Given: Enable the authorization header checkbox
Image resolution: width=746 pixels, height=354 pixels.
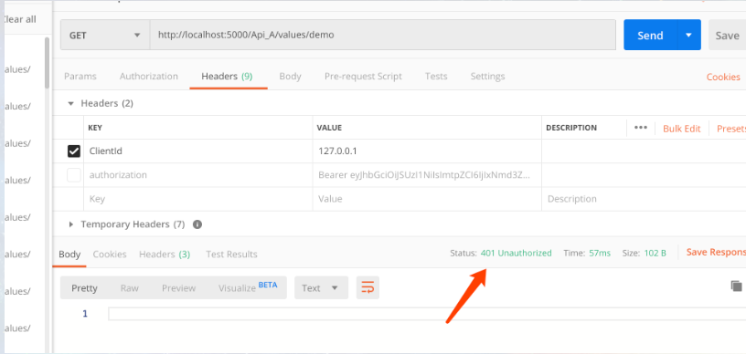Looking at the screenshot, I should tap(74, 175).
